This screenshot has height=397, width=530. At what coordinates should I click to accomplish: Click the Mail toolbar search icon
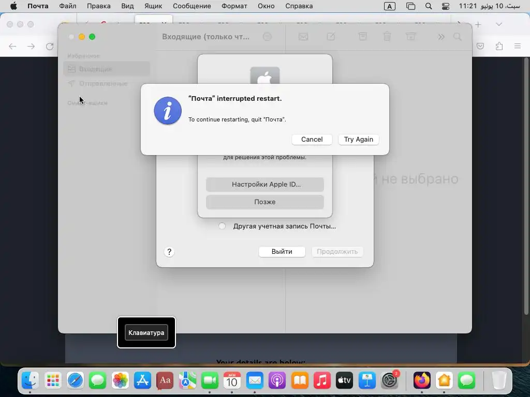click(x=458, y=37)
